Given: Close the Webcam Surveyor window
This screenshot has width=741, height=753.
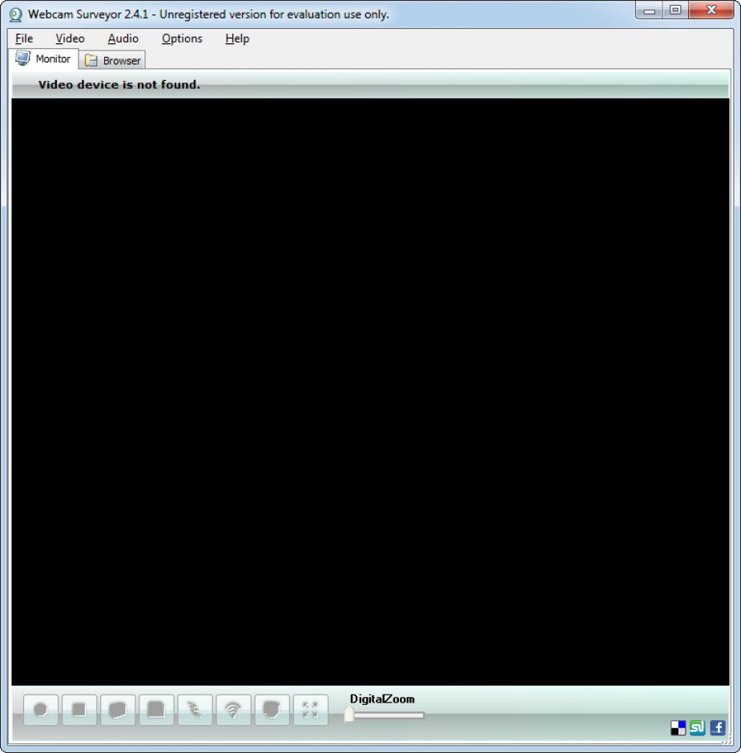Looking at the screenshot, I should (x=711, y=10).
